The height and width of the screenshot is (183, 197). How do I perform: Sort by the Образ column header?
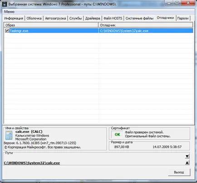[51, 25]
